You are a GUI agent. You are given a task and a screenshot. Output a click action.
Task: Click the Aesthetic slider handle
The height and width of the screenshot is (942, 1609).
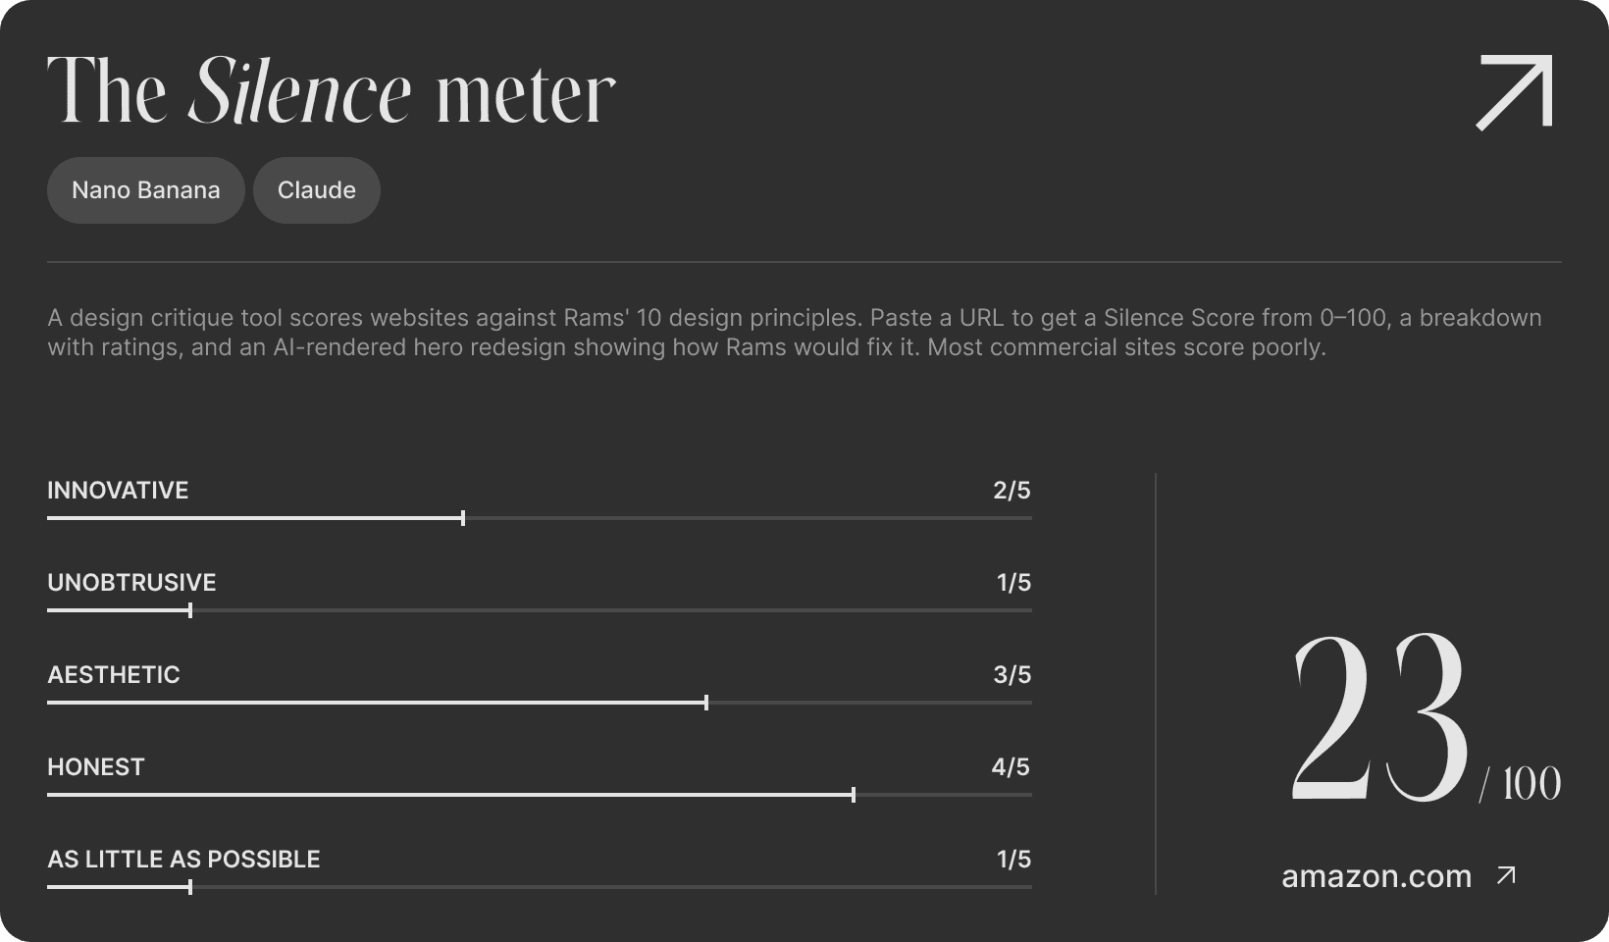tap(706, 702)
